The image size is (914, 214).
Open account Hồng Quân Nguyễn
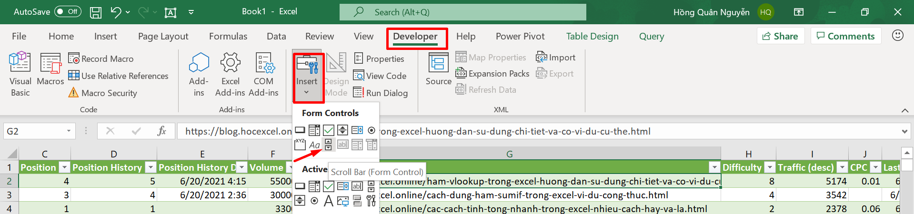[723, 12]
